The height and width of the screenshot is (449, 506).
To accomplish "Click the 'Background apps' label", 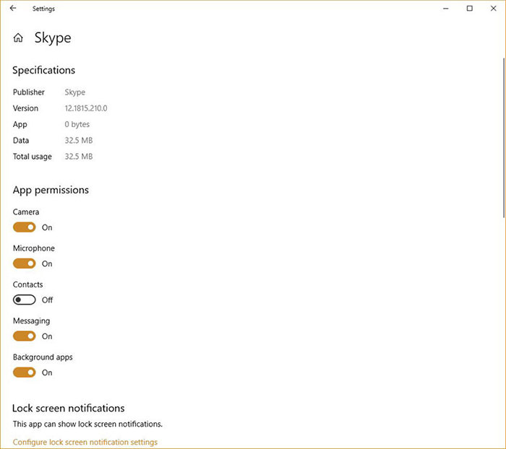I will point(43,357).
